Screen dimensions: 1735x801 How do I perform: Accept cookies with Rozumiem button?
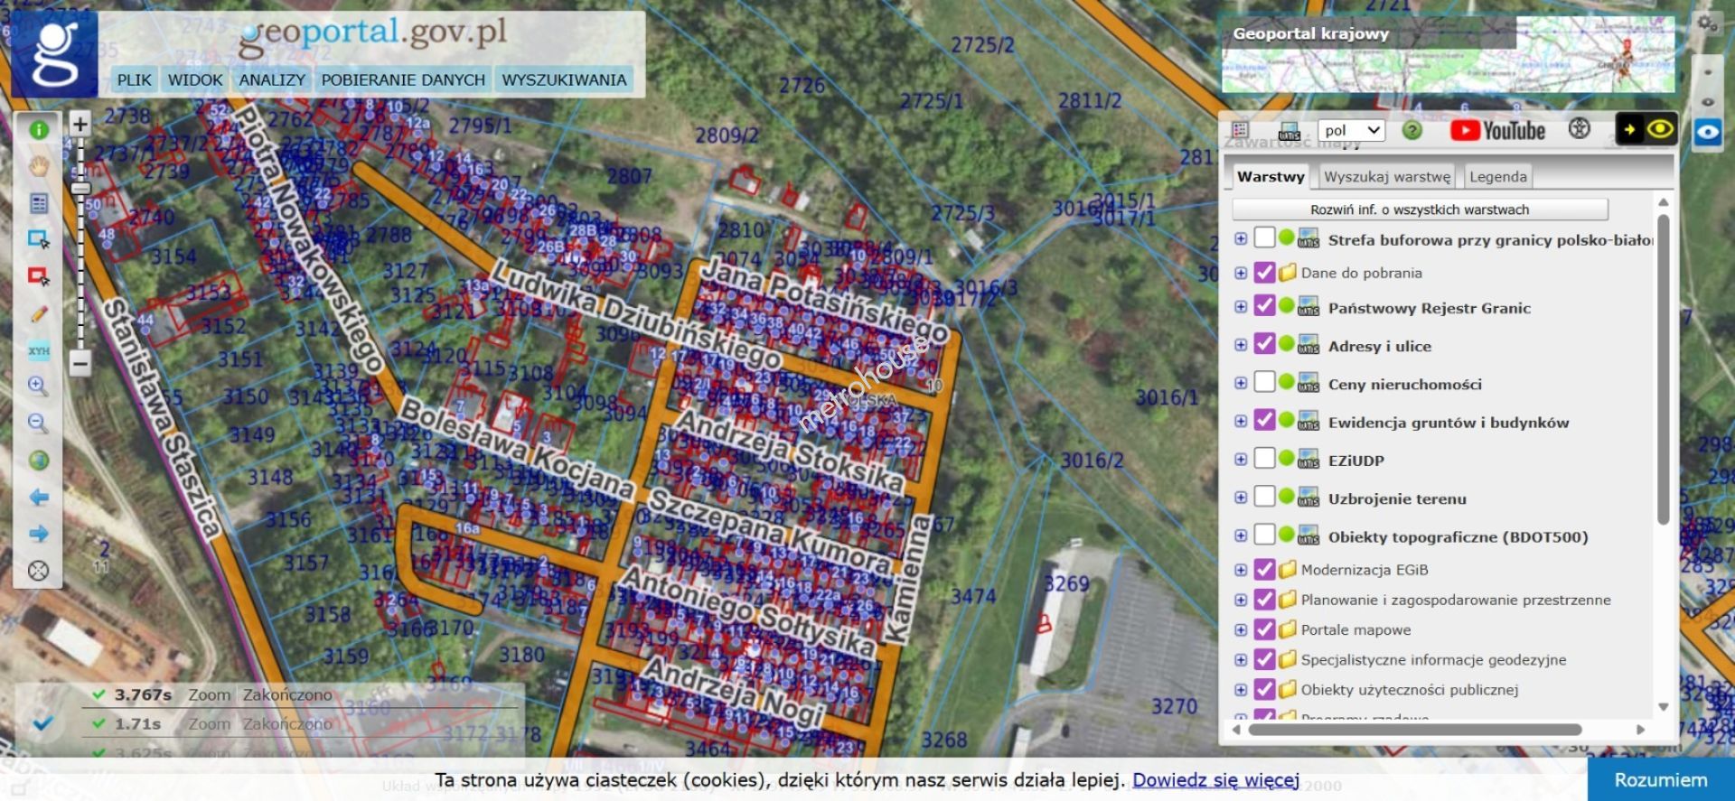click(1660, 780)
